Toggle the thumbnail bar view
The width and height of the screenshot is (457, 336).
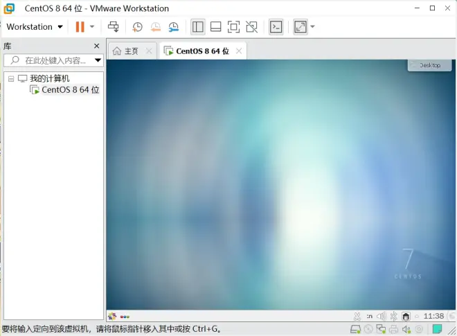(215, 27)
